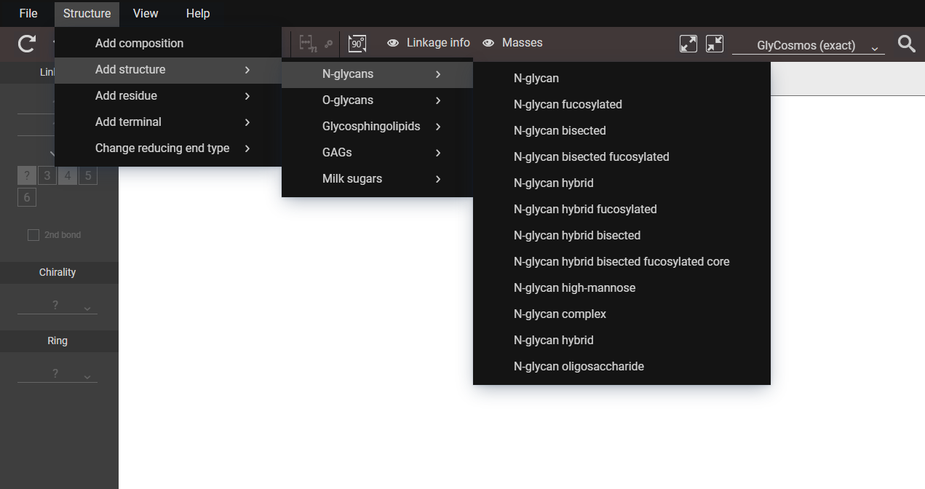
Task: Click the rotate 90 degrees icon
Action: pyautogui.click(x=357, y=44)
